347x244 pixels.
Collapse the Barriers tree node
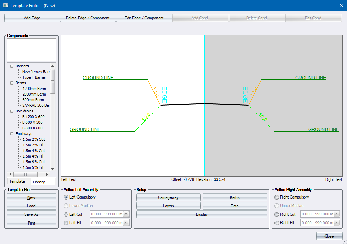tap(12, 66)
